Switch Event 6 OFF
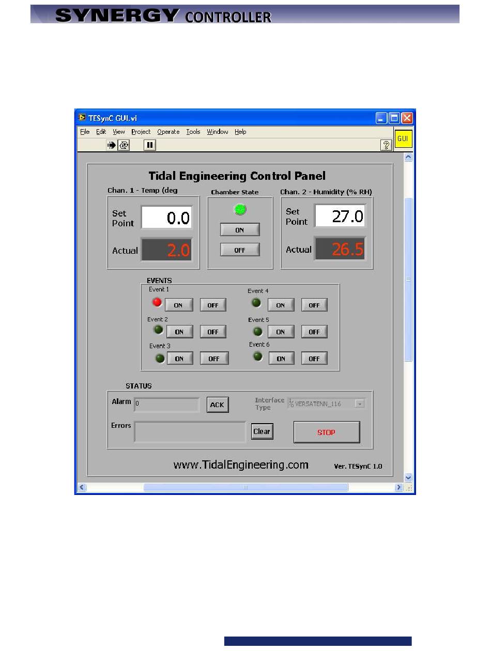Screen dimensions: 491x651 314,359
